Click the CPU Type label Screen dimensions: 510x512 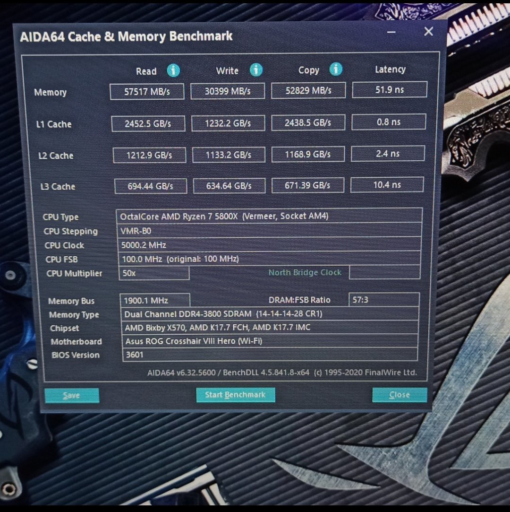coord(60,217)
